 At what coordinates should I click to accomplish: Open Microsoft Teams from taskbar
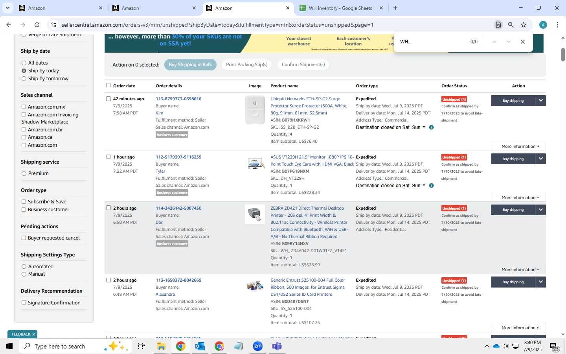(277, 346)
